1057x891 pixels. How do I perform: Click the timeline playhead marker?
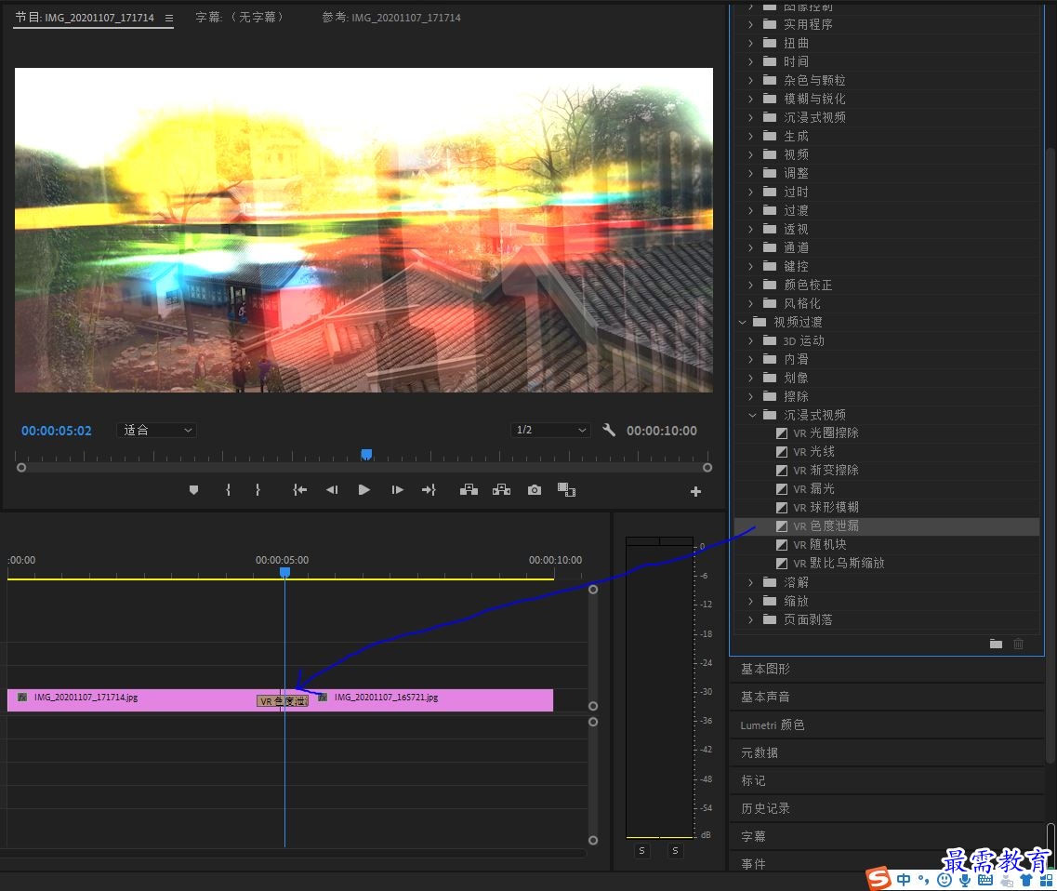285,572
